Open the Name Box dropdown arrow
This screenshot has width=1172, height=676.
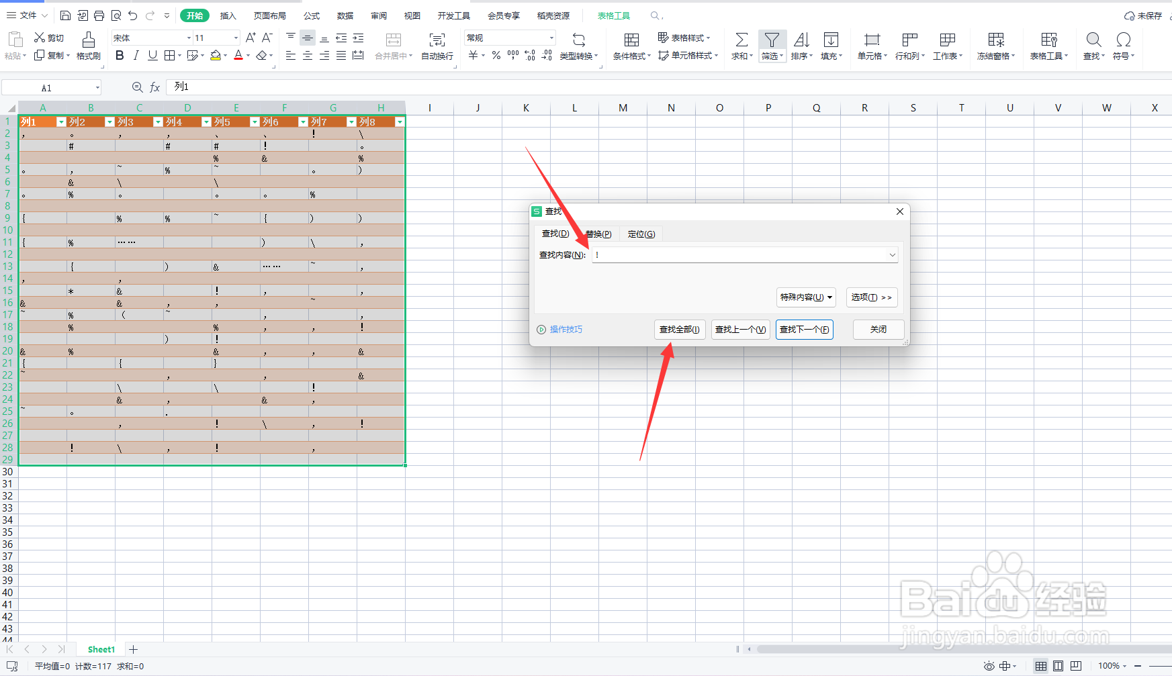pos(97,87)
